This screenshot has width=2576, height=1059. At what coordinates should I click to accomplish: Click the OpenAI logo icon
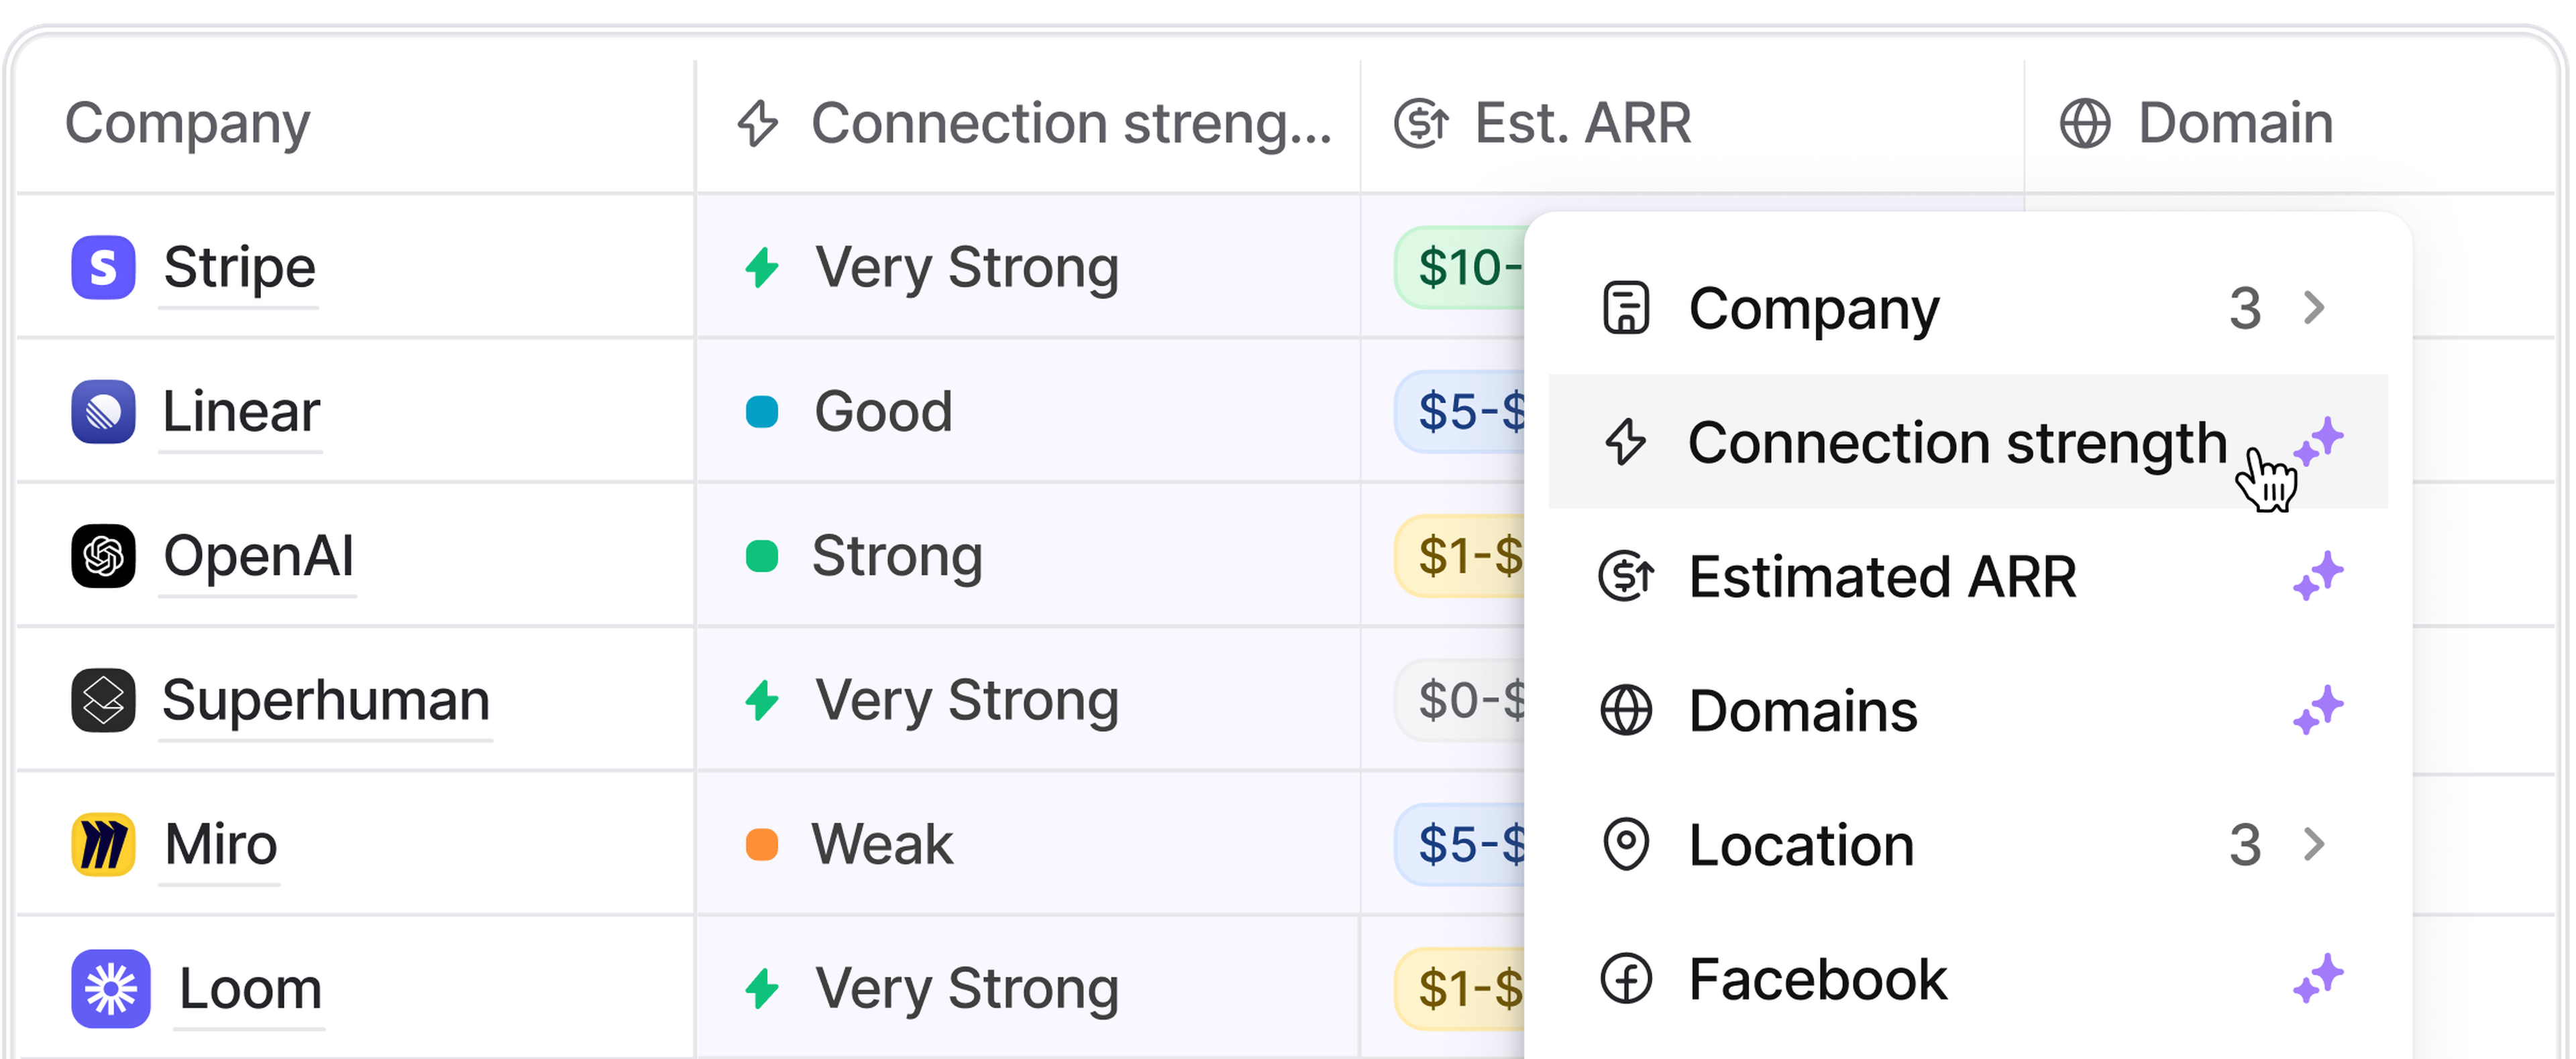(x=103, y=556)
